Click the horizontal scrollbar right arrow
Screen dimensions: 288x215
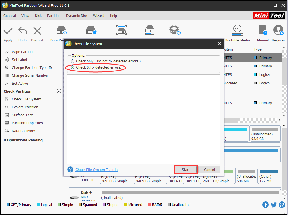(x=280, y=120)
